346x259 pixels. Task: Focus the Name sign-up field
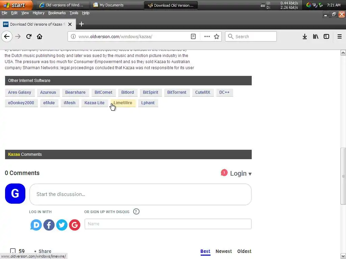pos(168,224)
